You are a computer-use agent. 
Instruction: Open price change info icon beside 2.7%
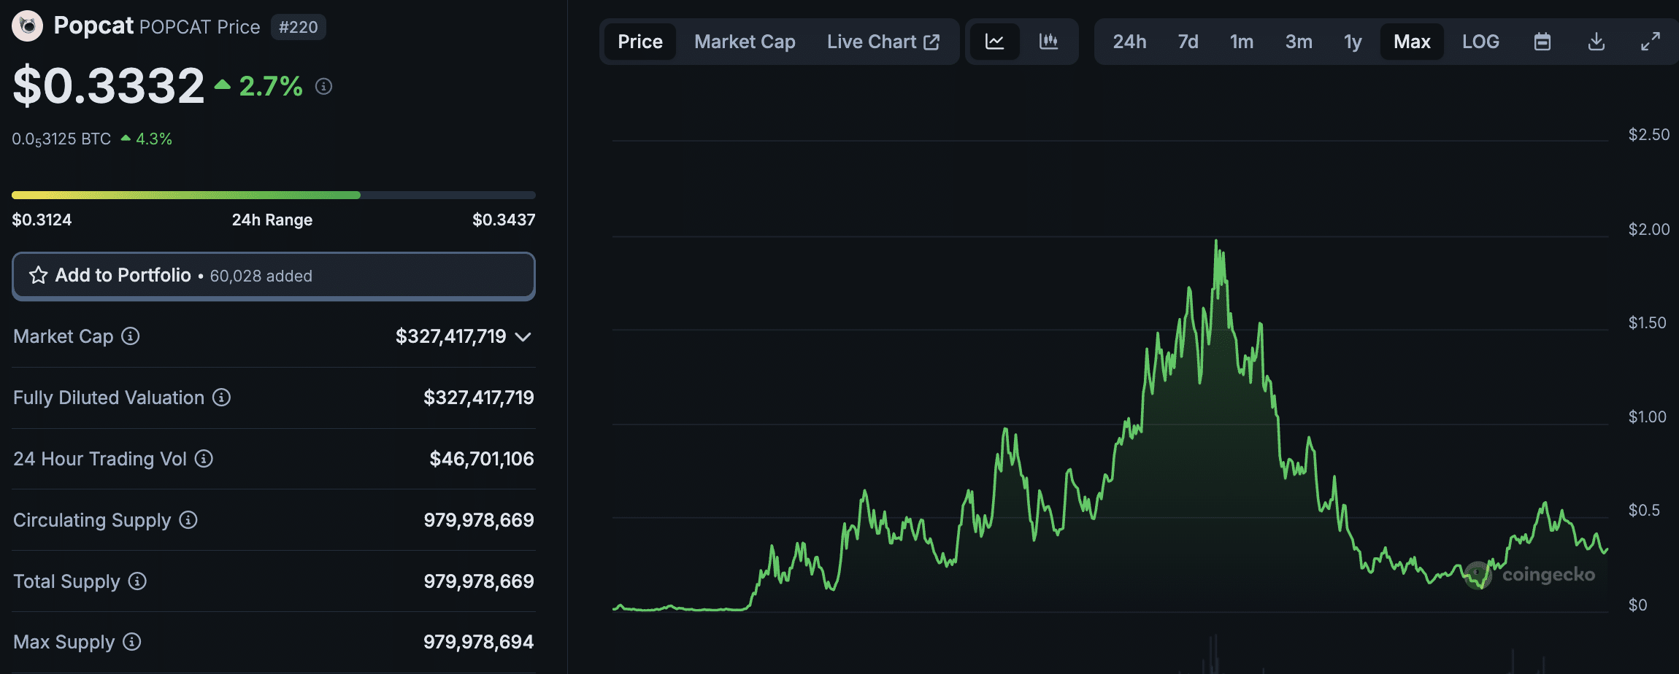(x=323, y=87)
